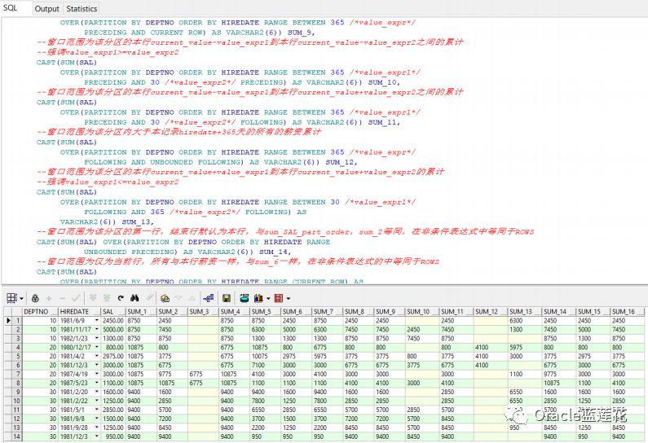
Task: Click SAL cell 2975.00
Action: 113,356
